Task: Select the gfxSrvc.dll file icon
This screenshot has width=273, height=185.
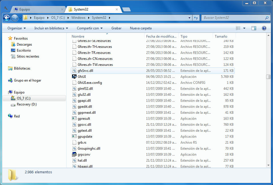Action: click(x=74, y=71)
